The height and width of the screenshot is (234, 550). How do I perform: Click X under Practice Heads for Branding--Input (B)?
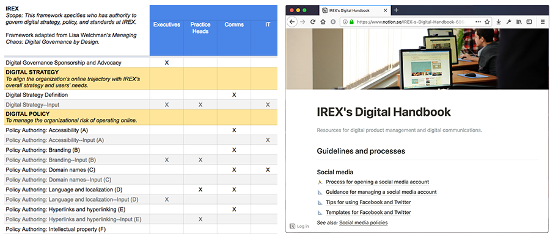tap(200, 160)
